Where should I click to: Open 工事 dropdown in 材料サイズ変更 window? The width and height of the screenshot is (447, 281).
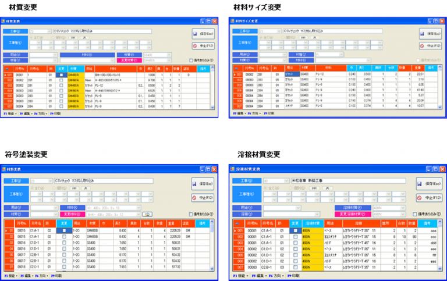pyautogui.click(x=279, y=31)
